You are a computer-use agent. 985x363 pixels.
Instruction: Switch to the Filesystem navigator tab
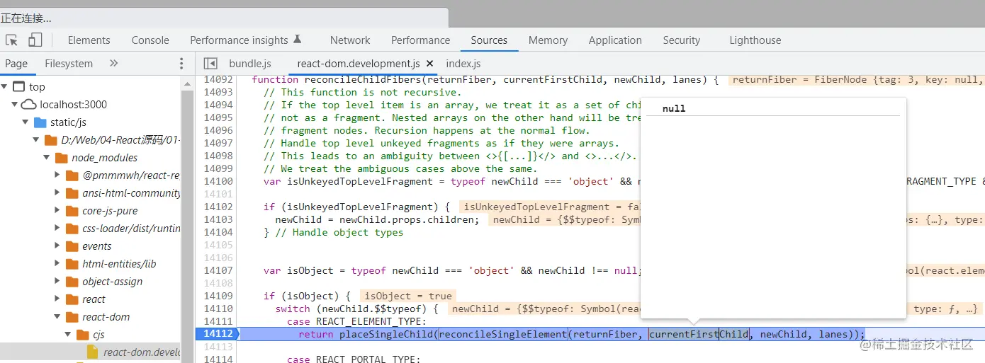click(69, 64)
